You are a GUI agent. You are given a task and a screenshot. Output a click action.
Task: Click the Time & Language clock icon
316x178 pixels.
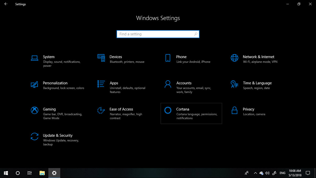(x=234, y=84)
